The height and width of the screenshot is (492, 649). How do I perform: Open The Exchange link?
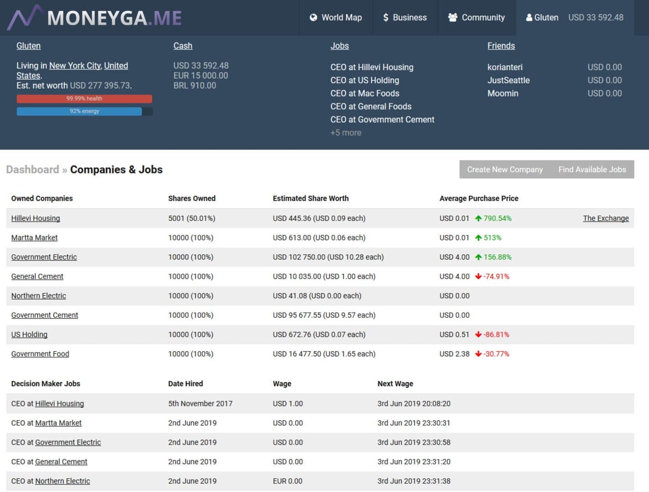coord(606,218)
